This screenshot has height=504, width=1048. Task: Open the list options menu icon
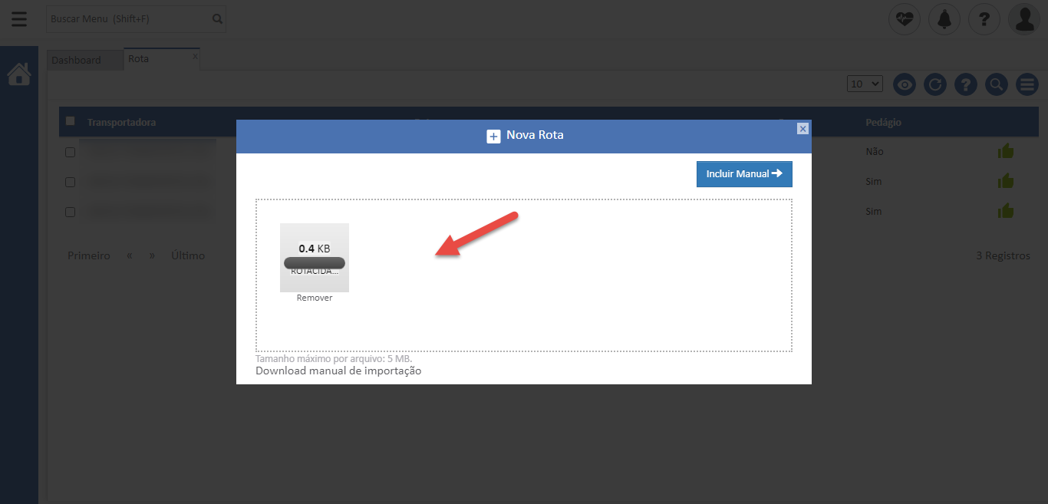click(1027, 84)
